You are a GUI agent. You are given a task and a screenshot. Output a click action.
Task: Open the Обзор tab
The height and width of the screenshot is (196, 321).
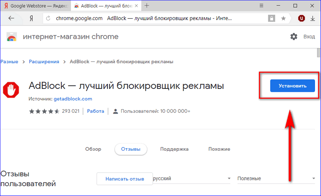[93, 149]
